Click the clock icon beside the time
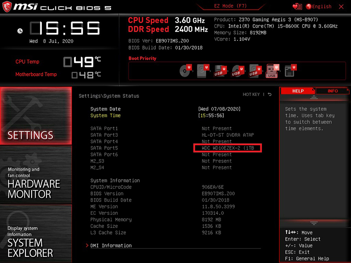This screenshot has height=263, width=351. click(x=20, y=31)
